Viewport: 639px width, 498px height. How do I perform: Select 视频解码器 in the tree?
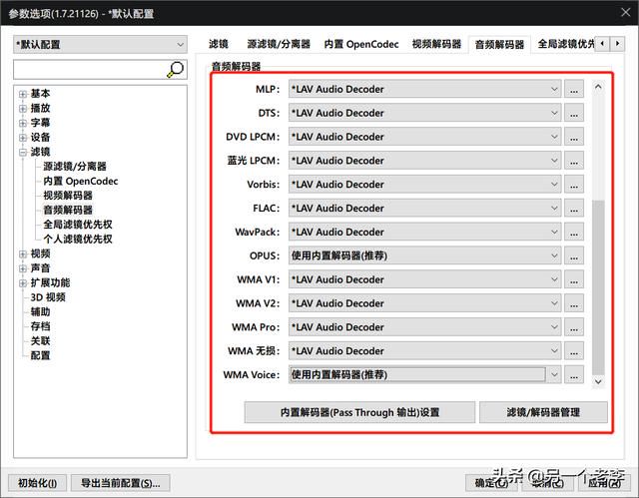(x=68, y=196)
